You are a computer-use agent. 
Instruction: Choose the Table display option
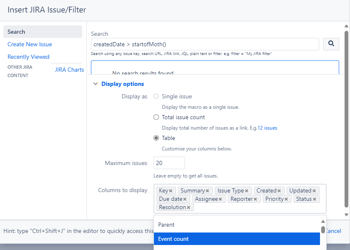tap(156, 138)
